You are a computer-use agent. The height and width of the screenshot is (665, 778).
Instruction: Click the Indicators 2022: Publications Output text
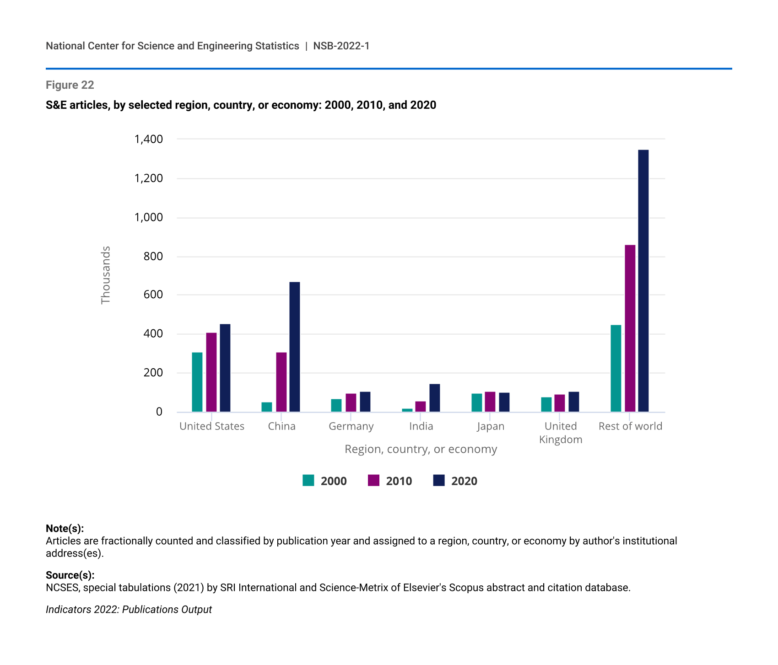129,610
